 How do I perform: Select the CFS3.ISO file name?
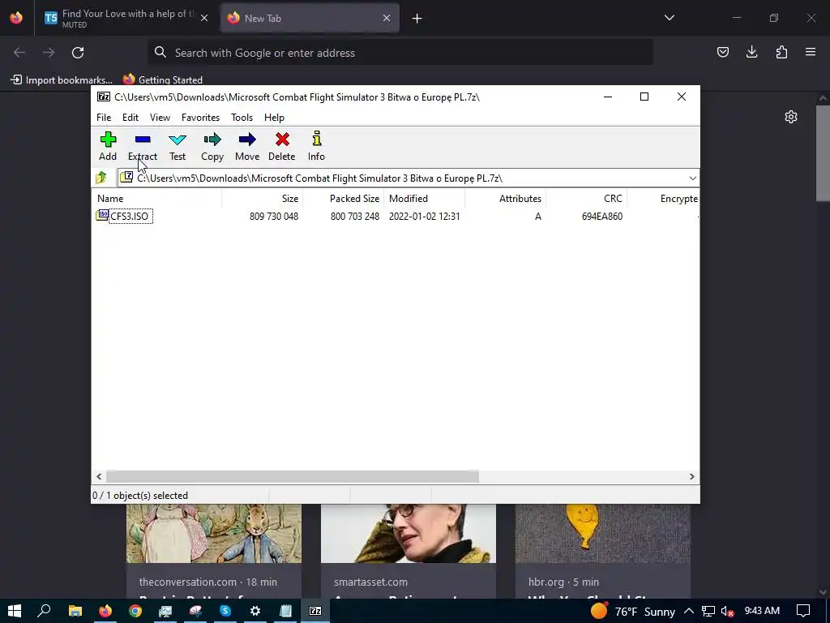(x=130, y=216)
